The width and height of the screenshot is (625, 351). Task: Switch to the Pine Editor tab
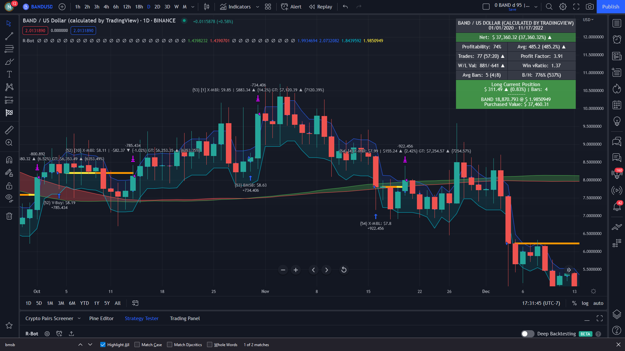click(x=101, y=318)
